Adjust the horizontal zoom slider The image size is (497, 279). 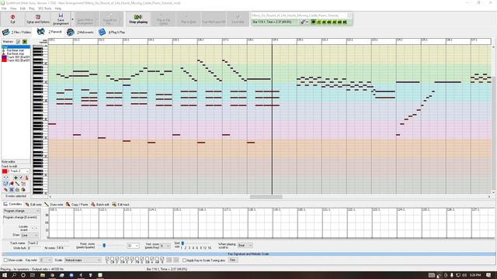coord(104,246)
